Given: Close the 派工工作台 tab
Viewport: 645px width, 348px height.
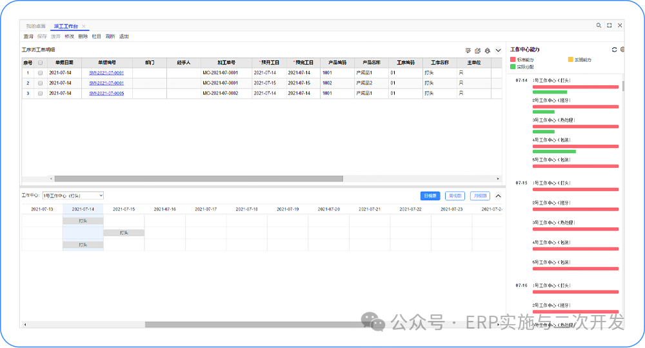Looking at the screenshot, I should pos(84,26).
